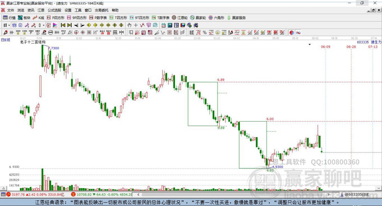
Task: Click the infinity loop icon
Action: click(298, 33)
